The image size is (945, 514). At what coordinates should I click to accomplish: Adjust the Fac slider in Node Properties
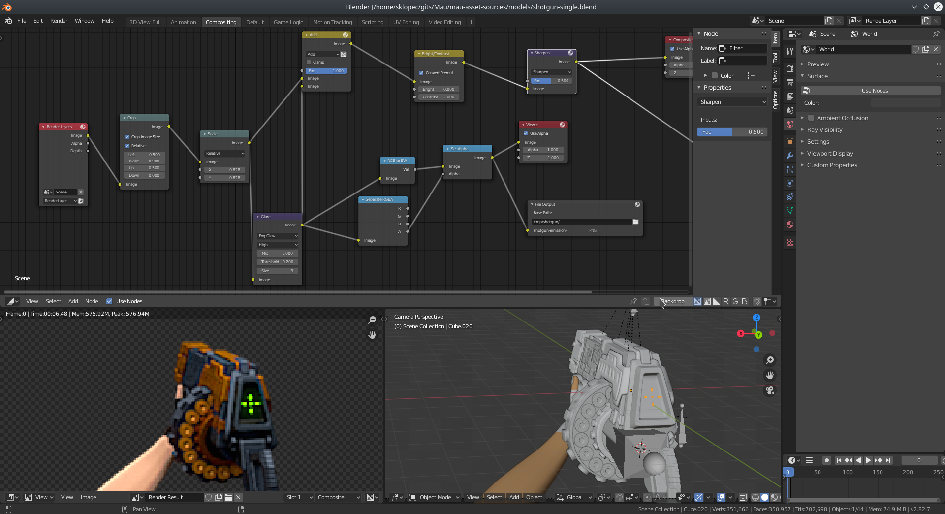732,132
